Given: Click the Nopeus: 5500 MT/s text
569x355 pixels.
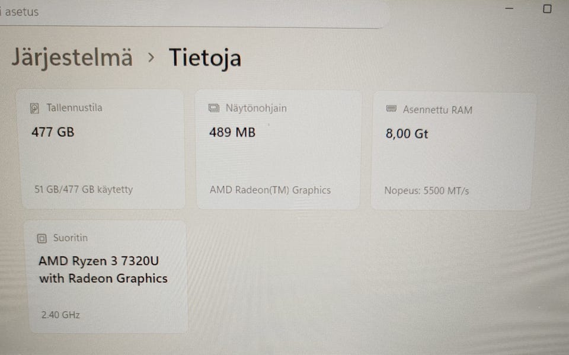Looking at the screenshot, I should pyautogui.click(x=426, y=191).
